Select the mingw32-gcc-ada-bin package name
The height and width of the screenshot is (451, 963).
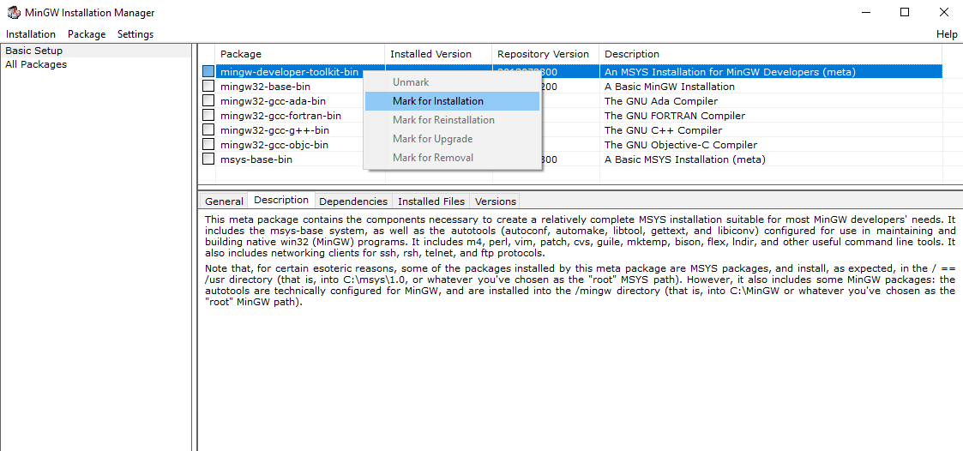pos(274,101)
